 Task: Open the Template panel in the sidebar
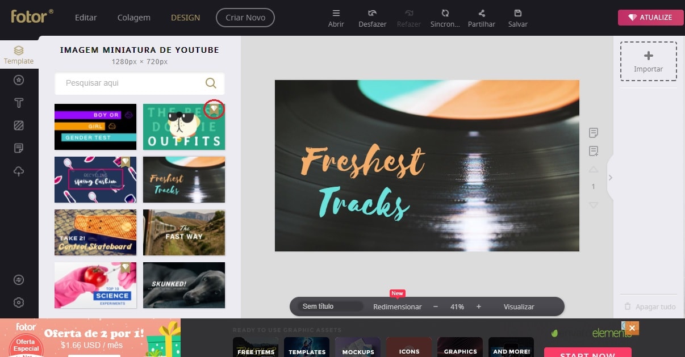tap(19, 54)
